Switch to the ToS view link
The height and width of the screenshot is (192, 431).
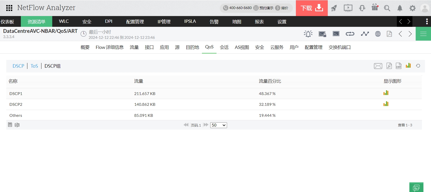click(34, 66)
